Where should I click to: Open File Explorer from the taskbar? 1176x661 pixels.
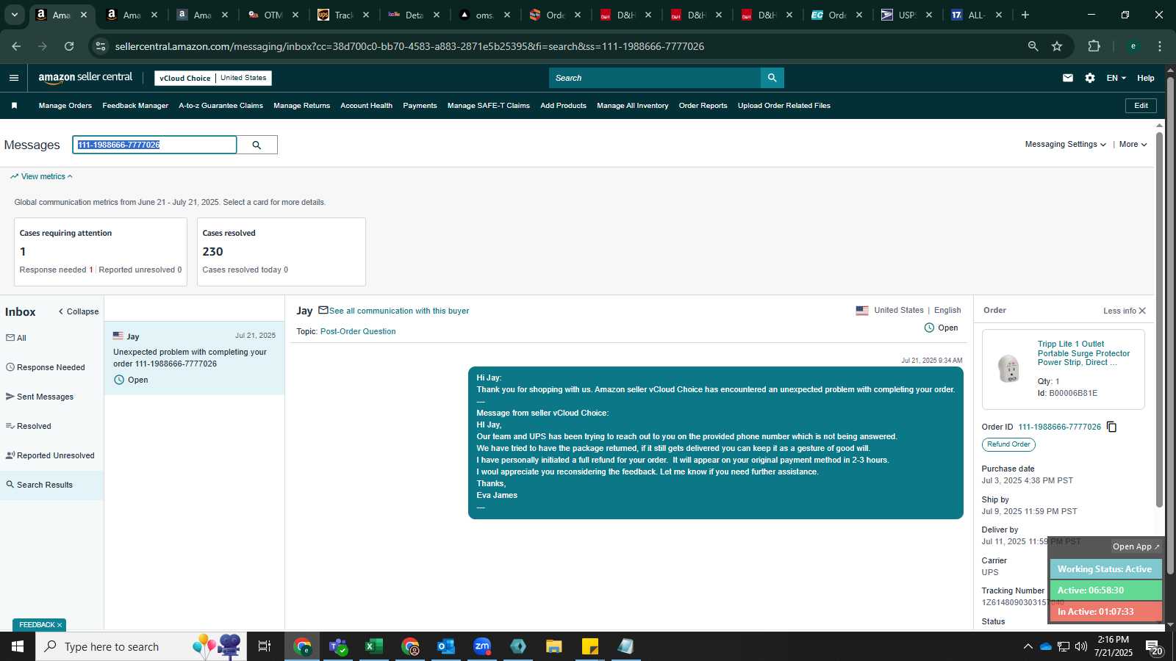coord(554,646)
